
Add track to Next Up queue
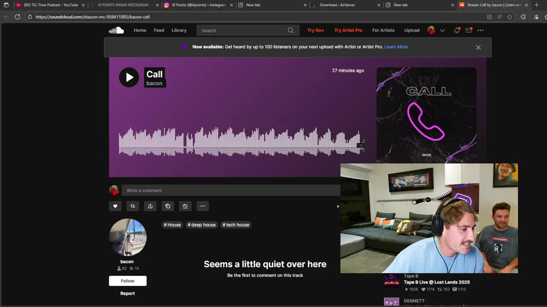[x=185, y=206]
